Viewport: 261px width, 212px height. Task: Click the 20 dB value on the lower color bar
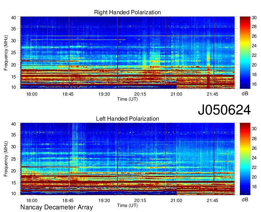click(254, 177)
